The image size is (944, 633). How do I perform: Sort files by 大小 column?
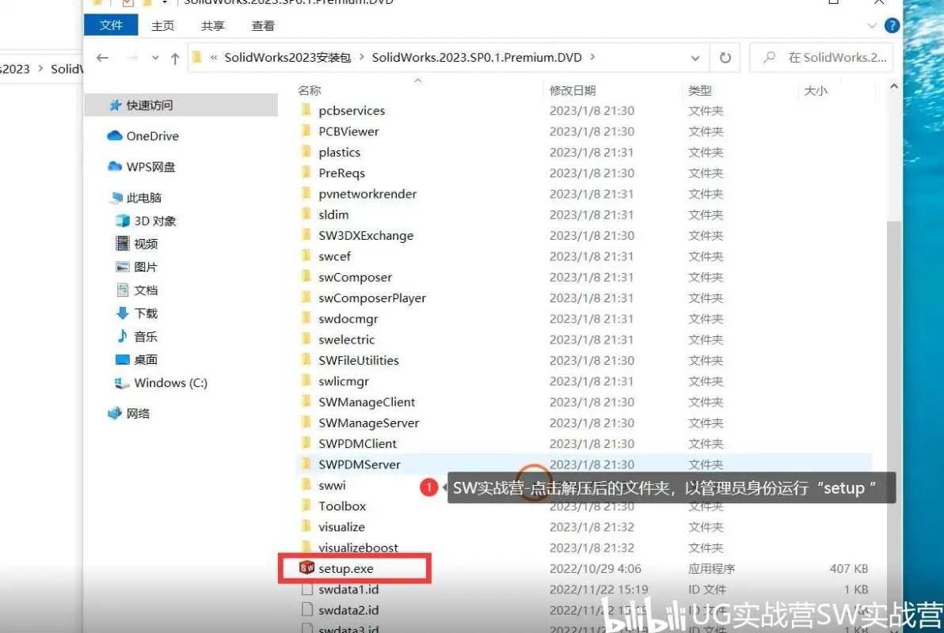[815, 90]
